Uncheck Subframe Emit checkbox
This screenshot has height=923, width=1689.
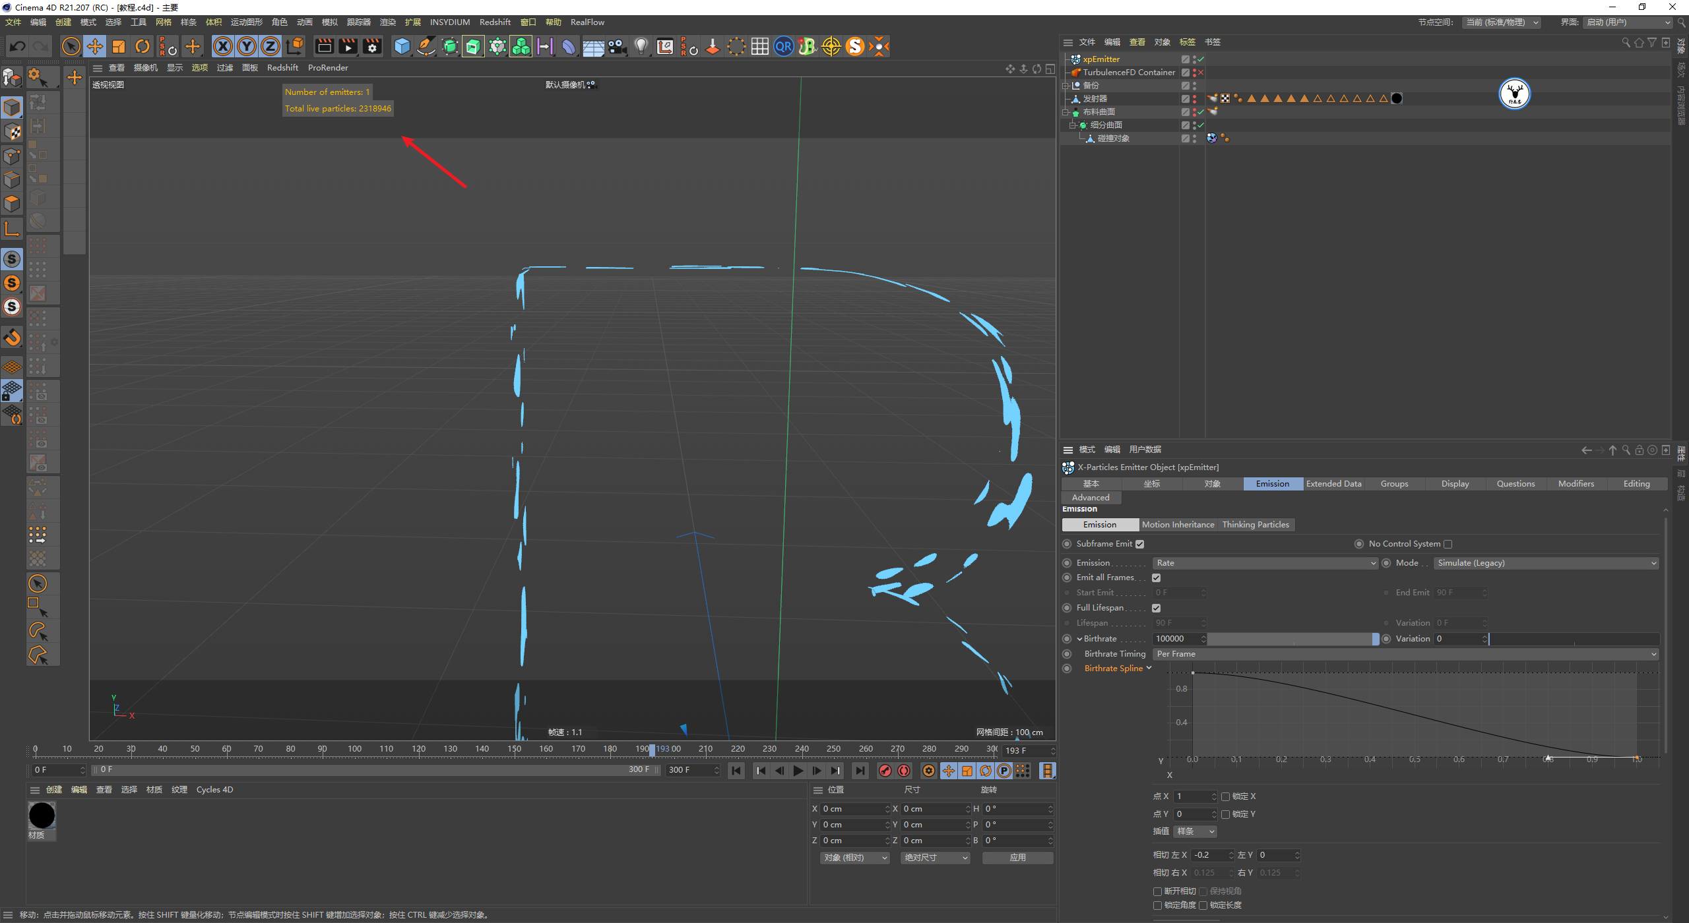coord(1139,544)
